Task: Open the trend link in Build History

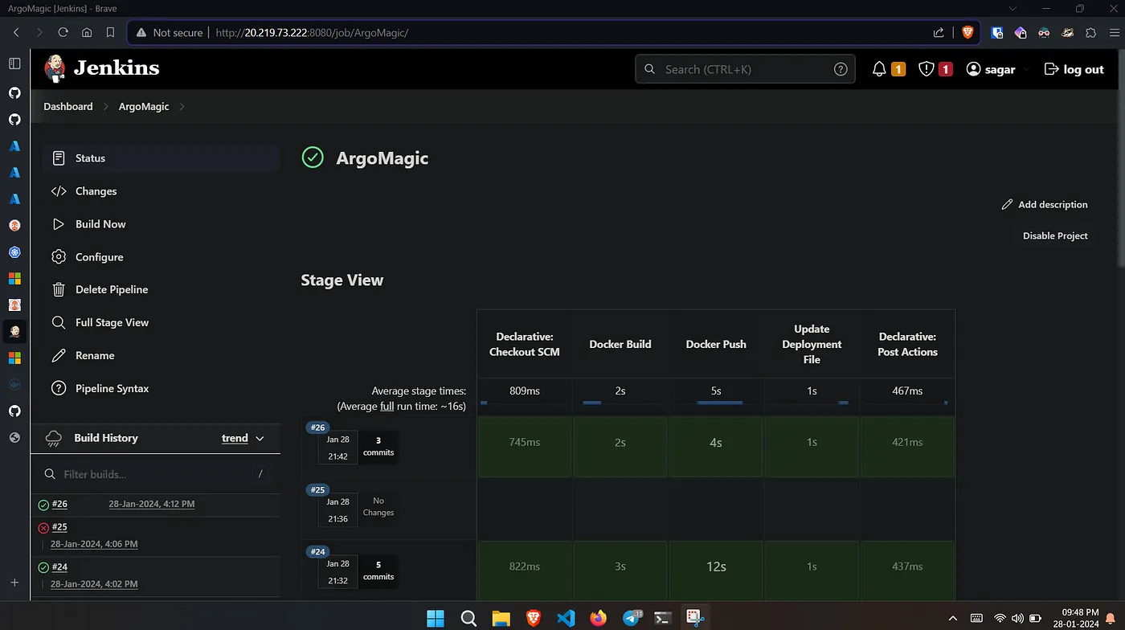Action: (235, 438)
